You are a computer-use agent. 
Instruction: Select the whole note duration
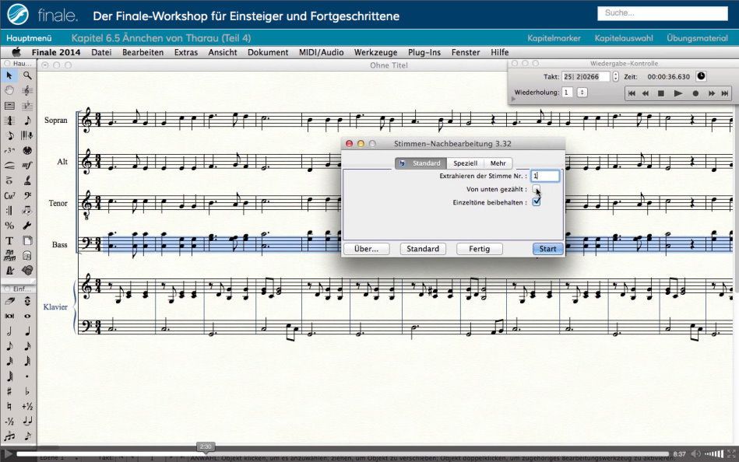click(x=27, y=316)
